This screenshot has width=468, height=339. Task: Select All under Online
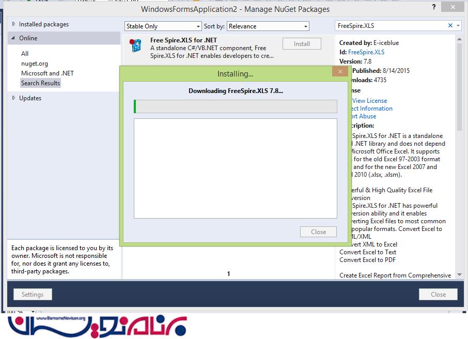coord(25,53)
